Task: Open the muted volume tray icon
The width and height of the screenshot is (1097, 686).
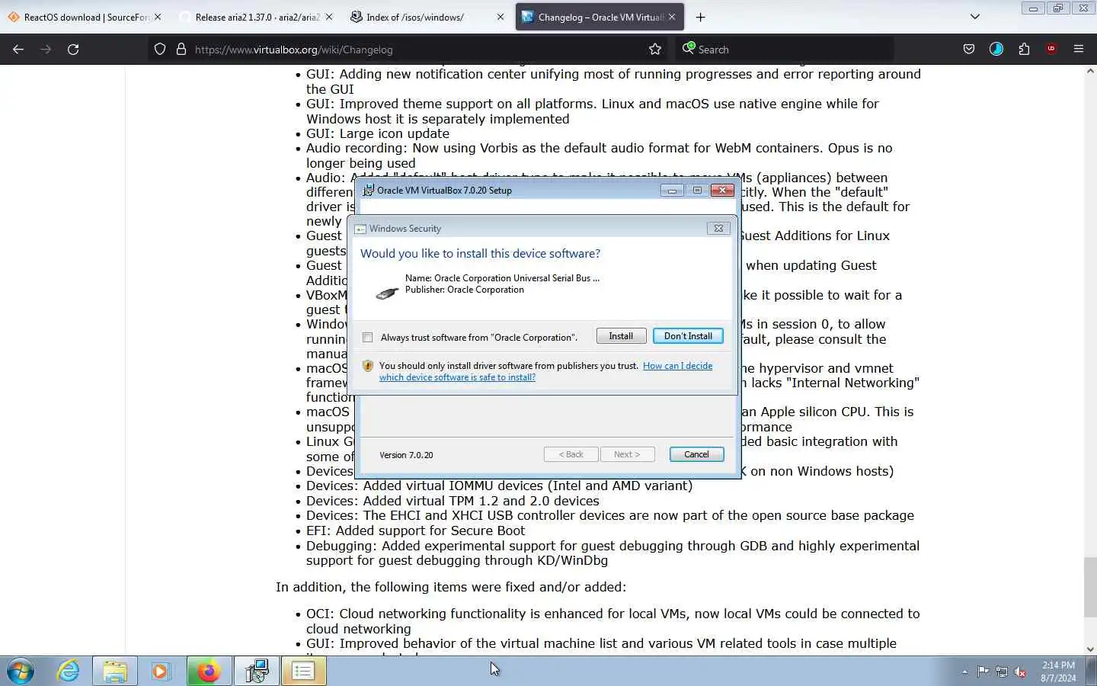Action: [1021, 672]
